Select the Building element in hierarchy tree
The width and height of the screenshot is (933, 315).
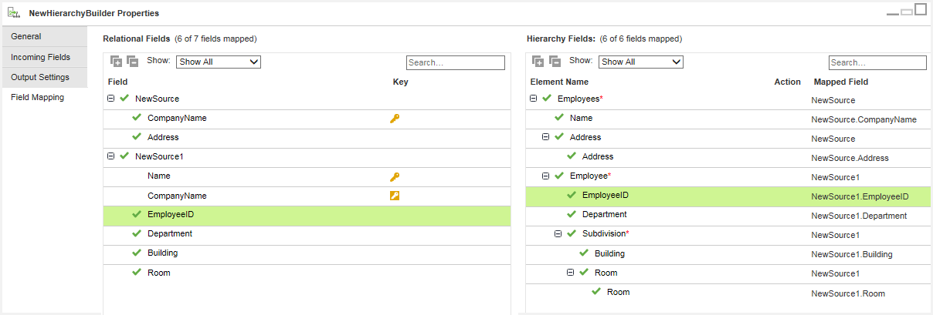pos(609,253)
